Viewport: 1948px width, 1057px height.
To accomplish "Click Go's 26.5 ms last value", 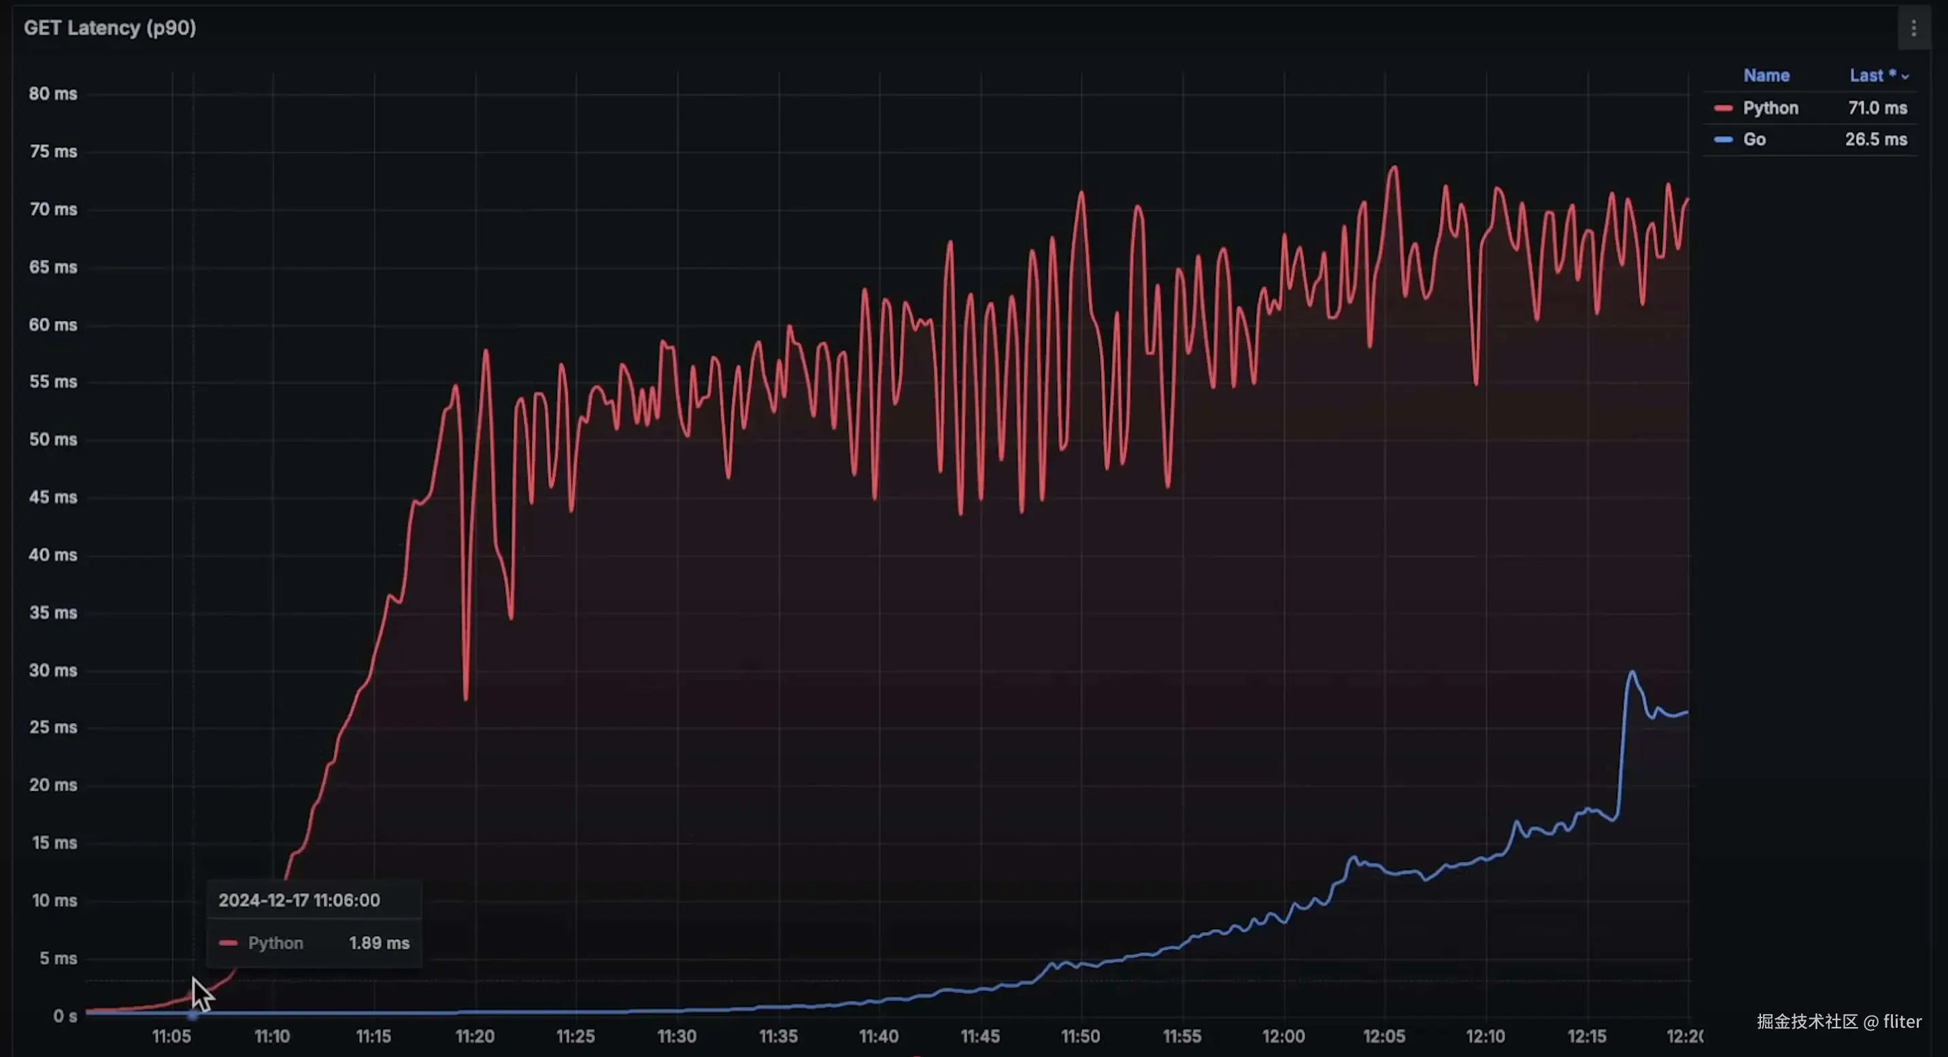I will (x=1875, y=140).
